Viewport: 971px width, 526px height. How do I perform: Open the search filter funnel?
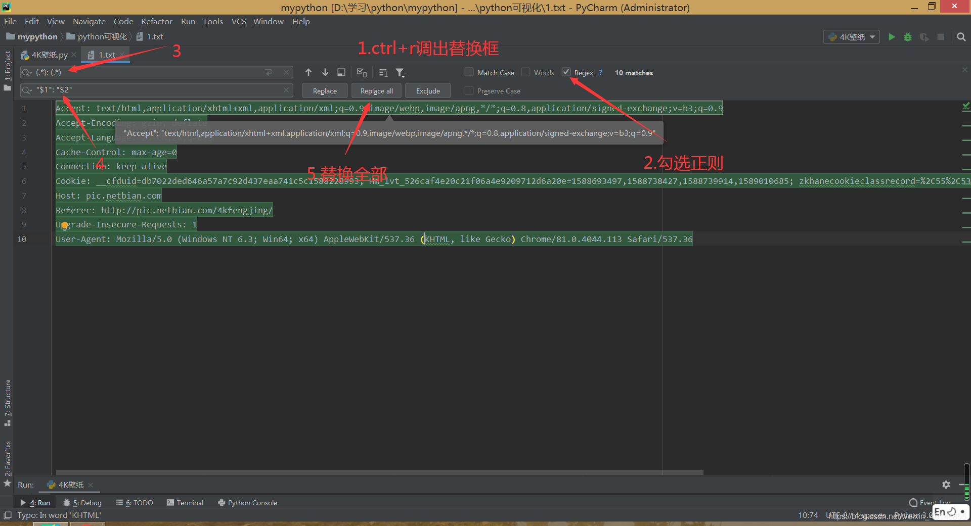(400, 73)
